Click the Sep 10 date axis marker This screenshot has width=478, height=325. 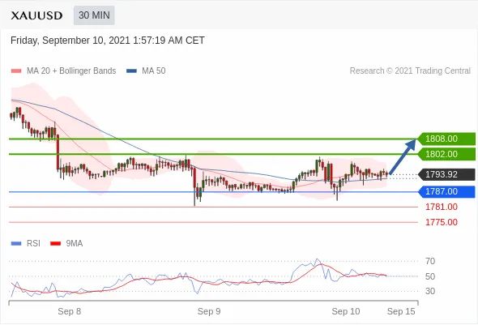[x=346, y=311]
